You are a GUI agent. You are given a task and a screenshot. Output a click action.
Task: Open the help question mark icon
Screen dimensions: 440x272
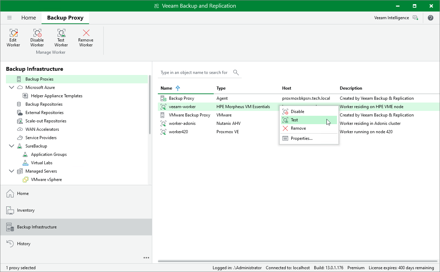tap(430, 18)
